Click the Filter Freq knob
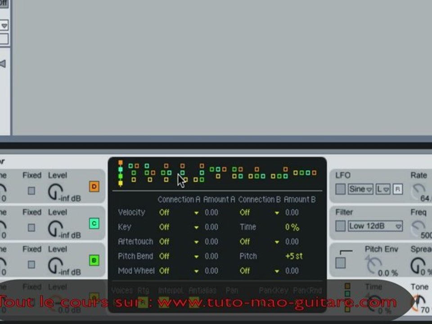The height and width of the screenshot is (324, 432). coord(418,228)
